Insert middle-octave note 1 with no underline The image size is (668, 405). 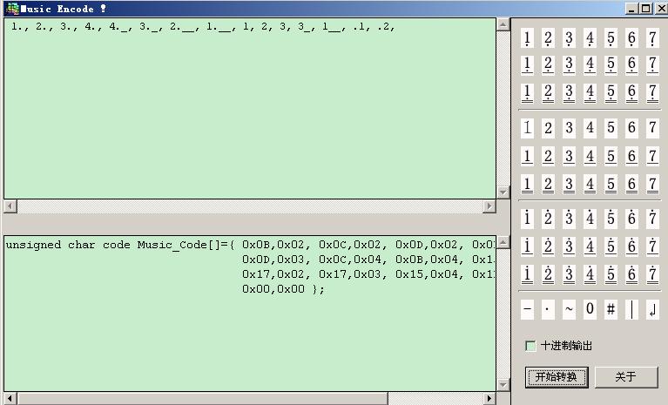point(527,128)
